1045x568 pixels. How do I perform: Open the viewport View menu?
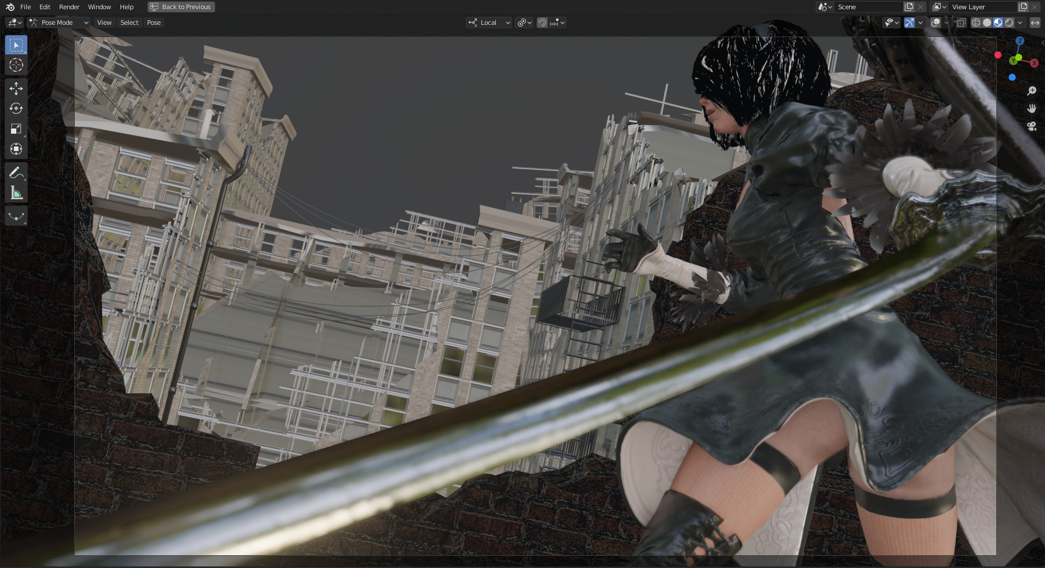click(x=104, y=23)
